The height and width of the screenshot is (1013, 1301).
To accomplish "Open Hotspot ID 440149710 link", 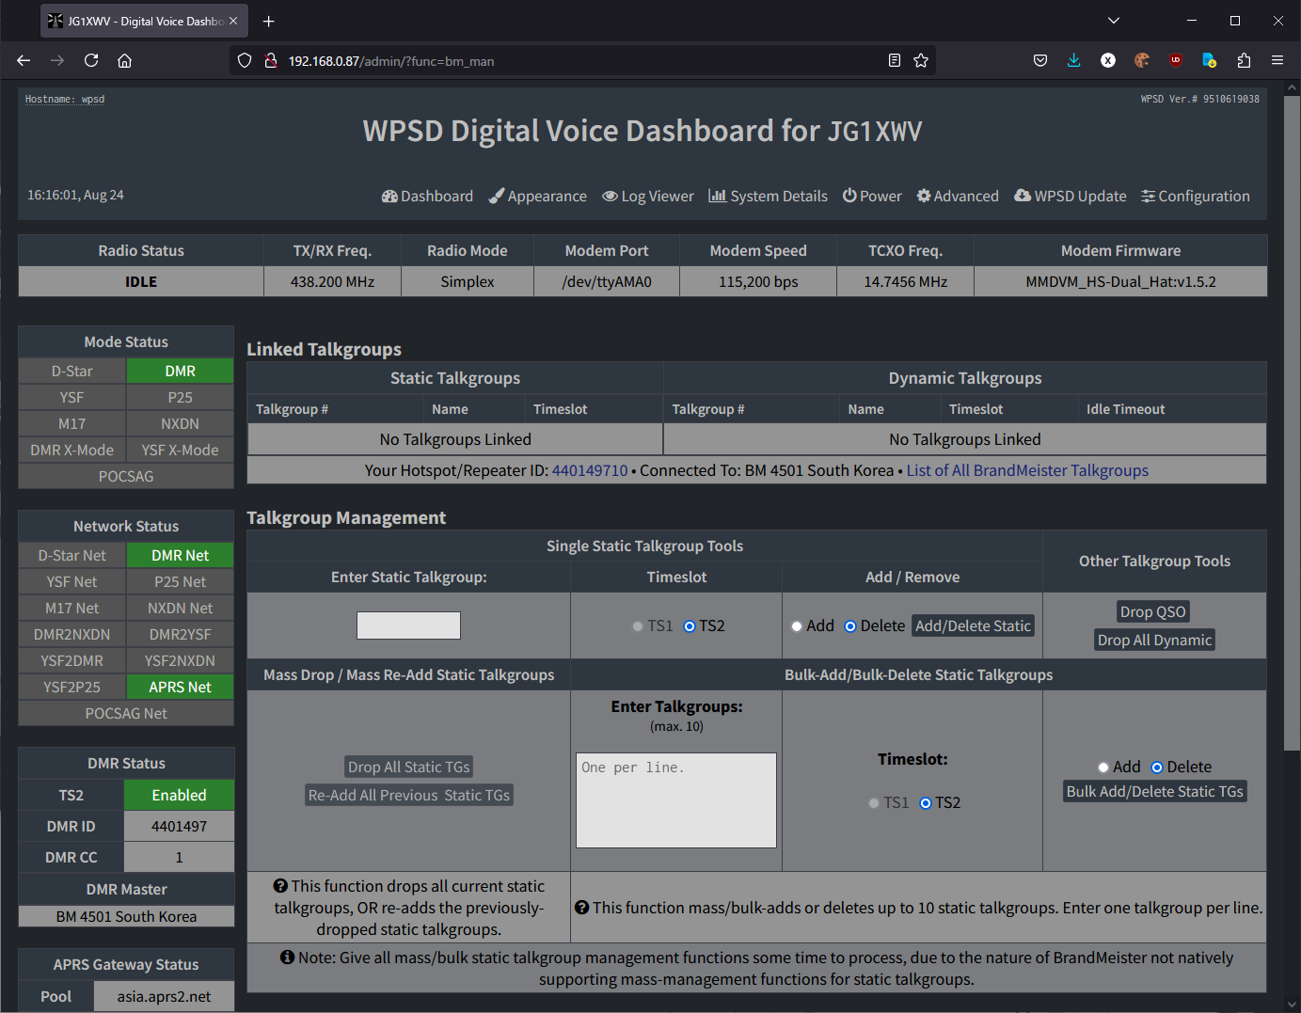I will pos(590,470).
